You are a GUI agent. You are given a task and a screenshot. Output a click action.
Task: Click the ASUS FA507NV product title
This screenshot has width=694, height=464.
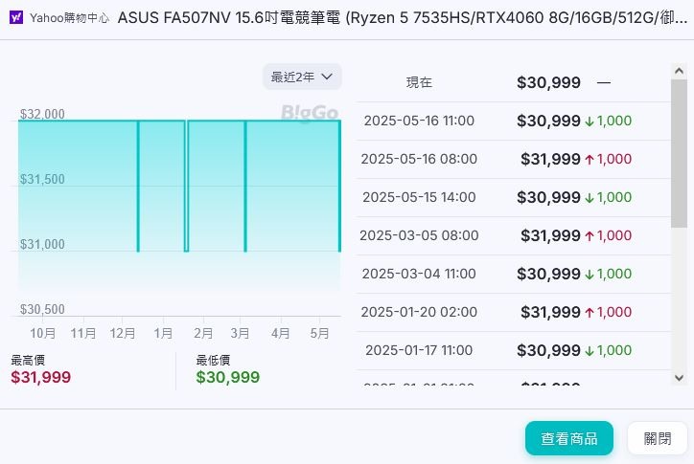[x=402, y=17]
